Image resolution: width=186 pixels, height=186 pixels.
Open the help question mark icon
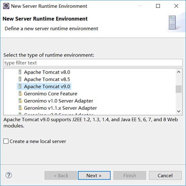click(x=9, y=175)
